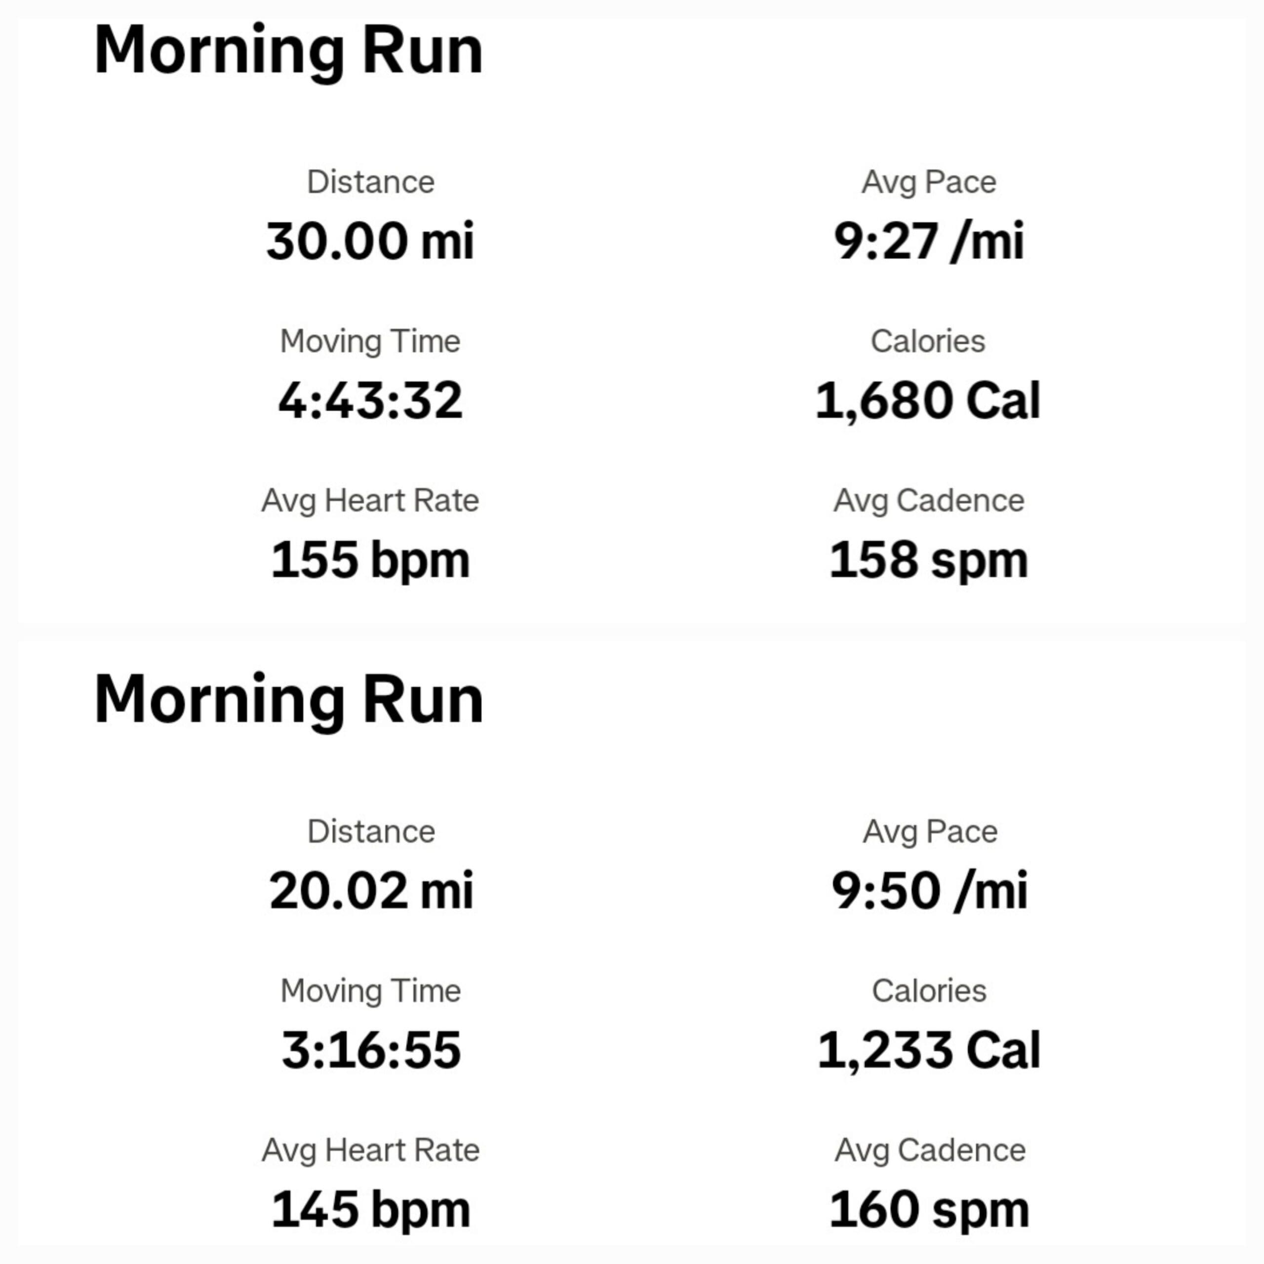Tap the 3:16:55 moving time value

tap(371, 1050)
